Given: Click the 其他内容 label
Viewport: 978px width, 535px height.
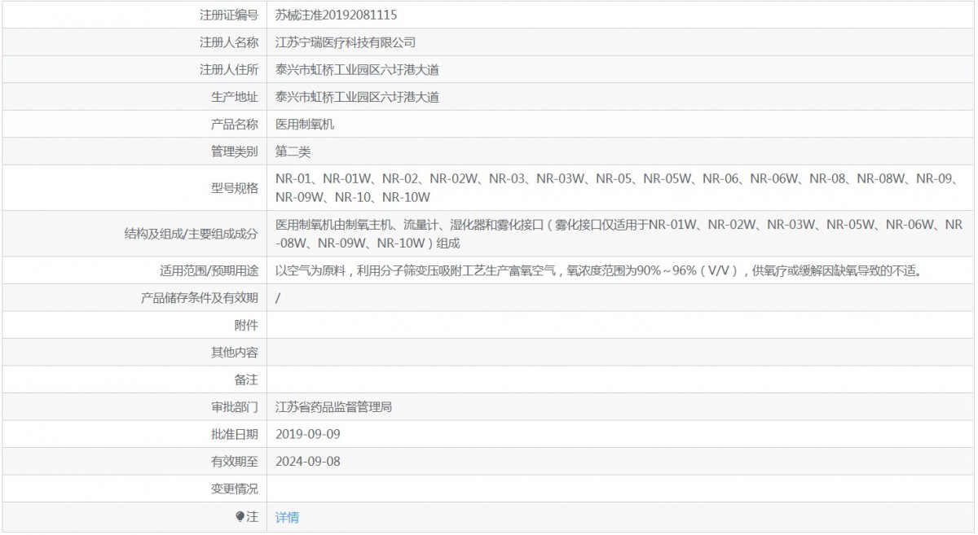Looking at the screenshot, I should click(235, 353).
